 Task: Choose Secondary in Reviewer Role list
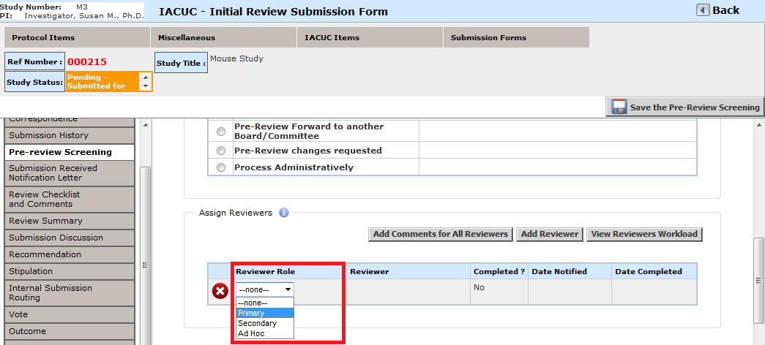pos(265,324)
